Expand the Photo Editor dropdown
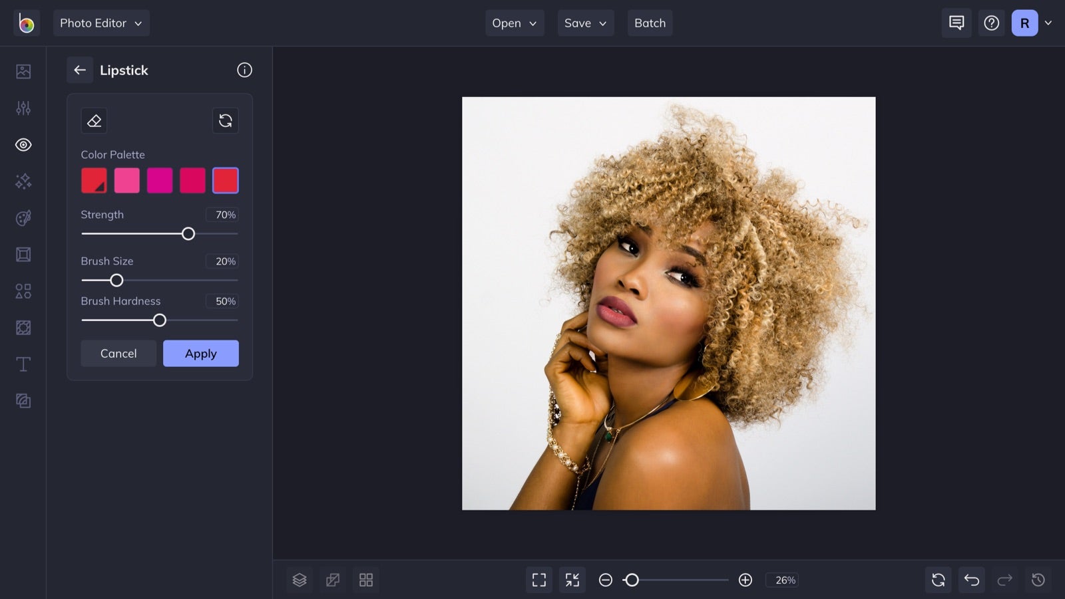Image resolution: width=1065 pixels, height=599 pixels. tap(101, 23)
